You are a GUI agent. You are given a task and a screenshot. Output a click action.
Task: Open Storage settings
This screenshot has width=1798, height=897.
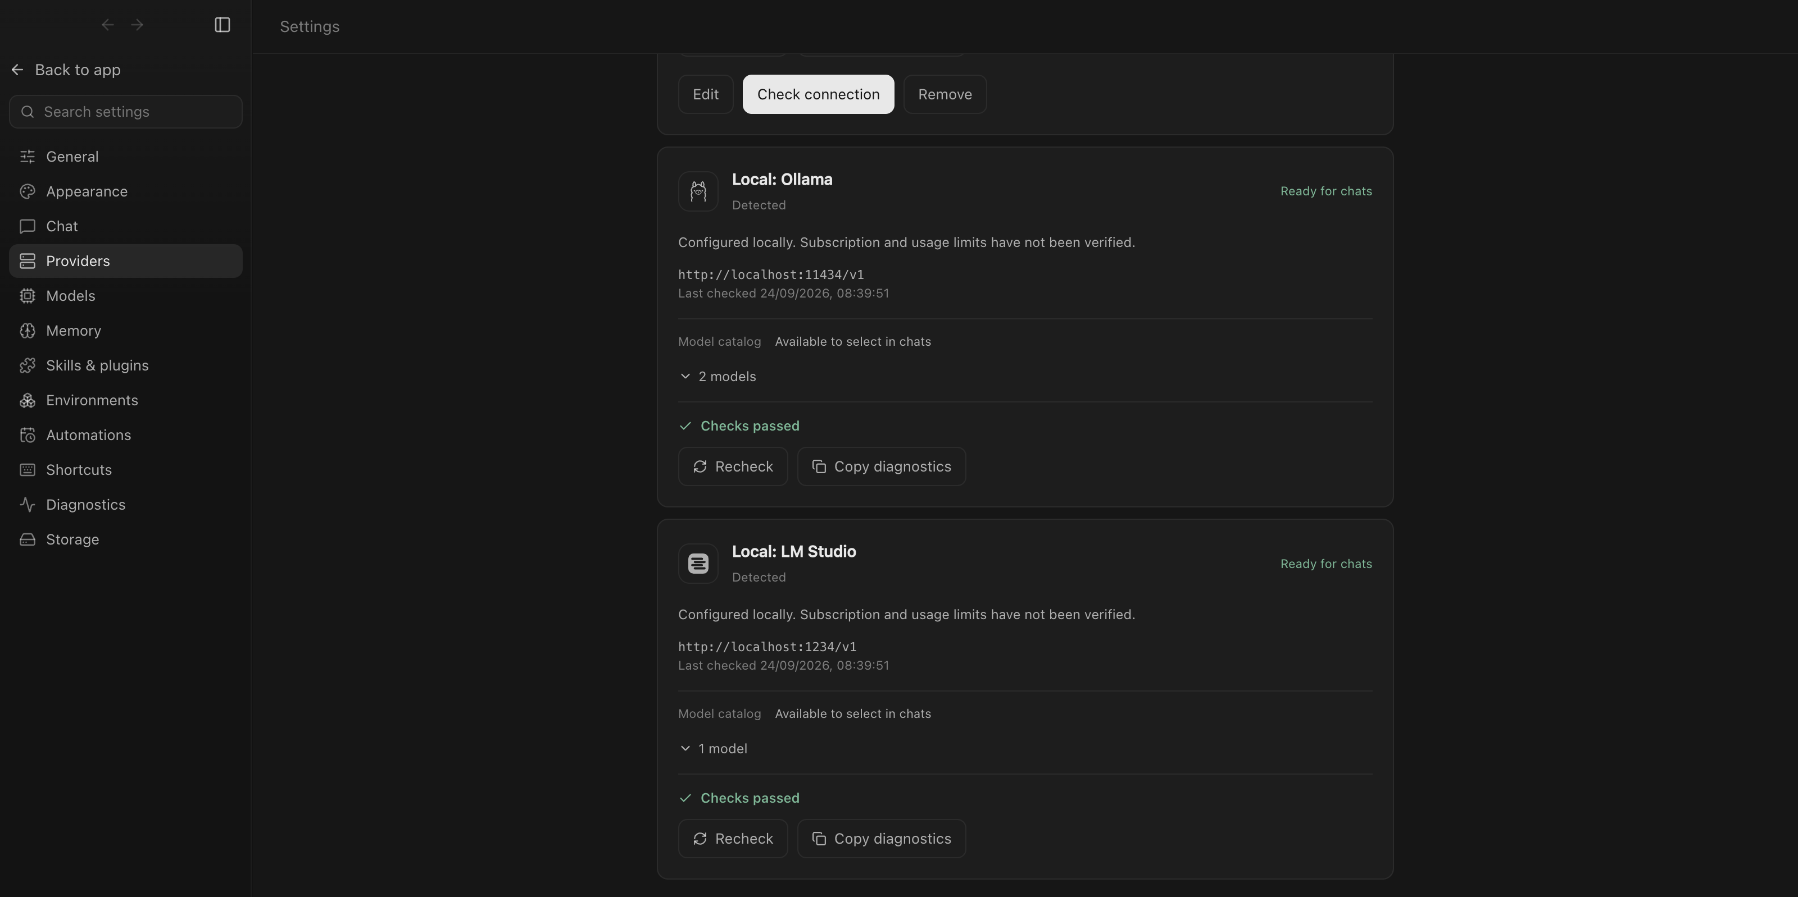126,540
